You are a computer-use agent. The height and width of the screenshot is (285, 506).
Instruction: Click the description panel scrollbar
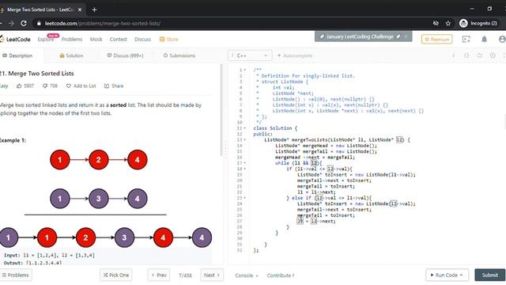(x=221, y=110)
